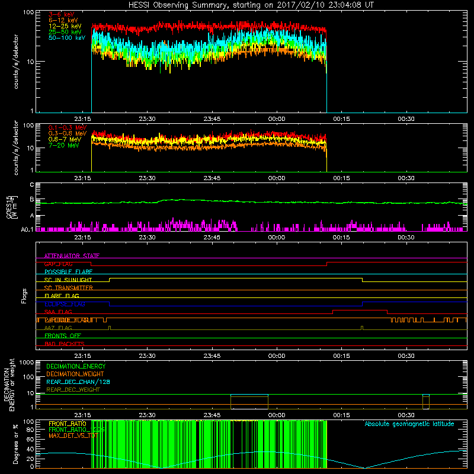Viewport: 474px width, 474px height.
Task: Click the ECLIPSE_FLAG low segment on the blue line
Action: click(x=236, y=306)
